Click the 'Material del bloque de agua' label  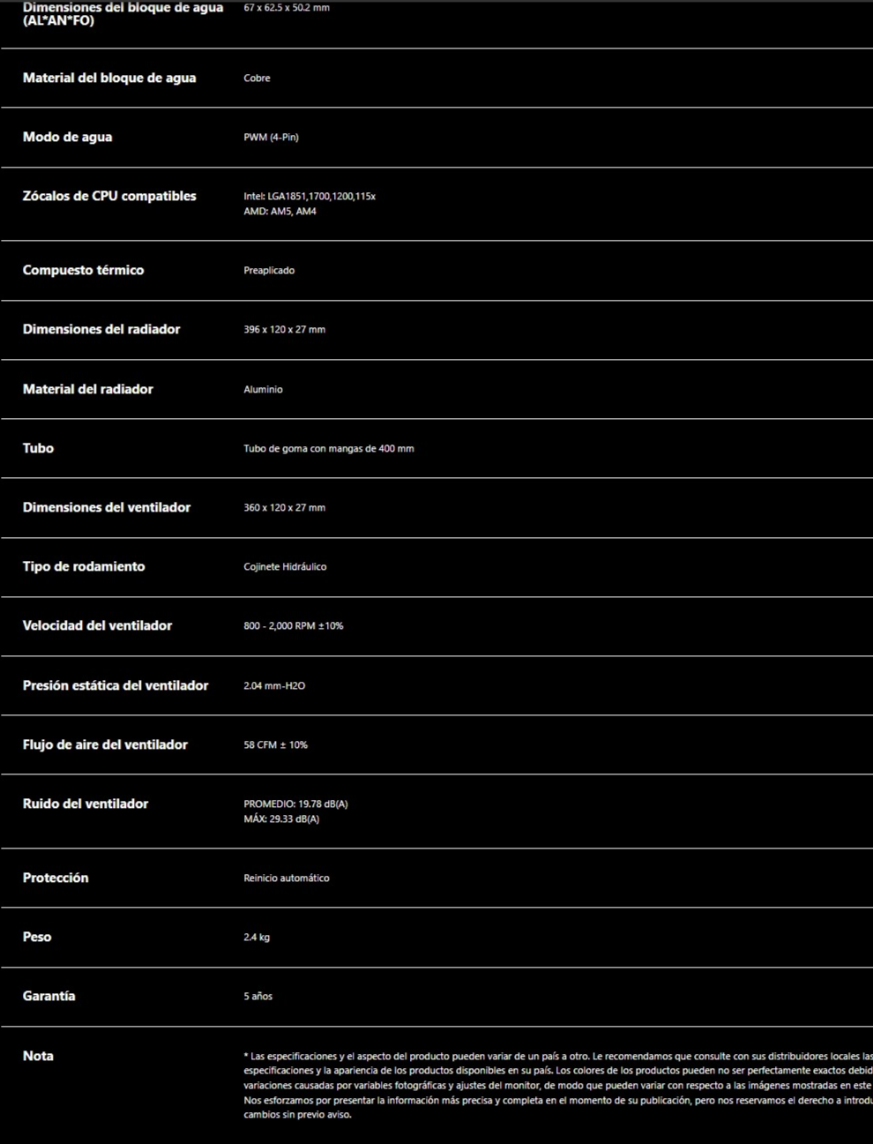click(109, 78)
